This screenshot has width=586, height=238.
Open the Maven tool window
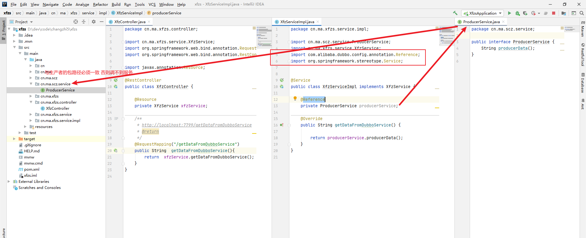583,29
